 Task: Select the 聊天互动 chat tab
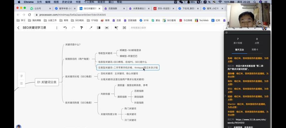point(239,50)
